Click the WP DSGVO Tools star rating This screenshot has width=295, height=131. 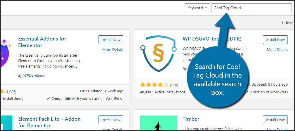(154, 85)
